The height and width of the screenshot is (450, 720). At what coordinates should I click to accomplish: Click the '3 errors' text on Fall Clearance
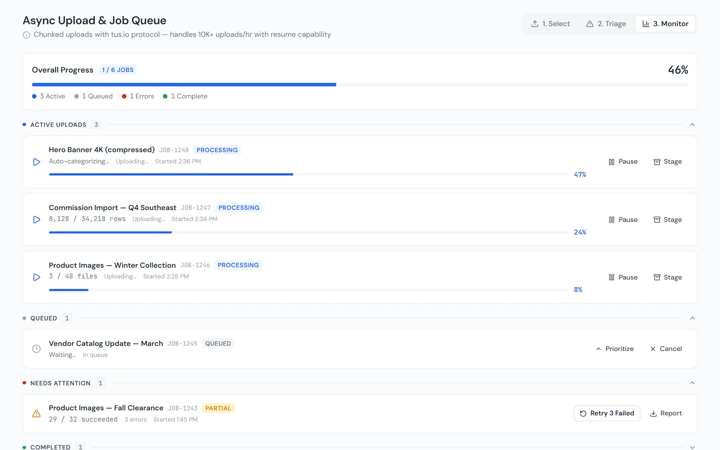pyautogui.click(x=135, y=420)
